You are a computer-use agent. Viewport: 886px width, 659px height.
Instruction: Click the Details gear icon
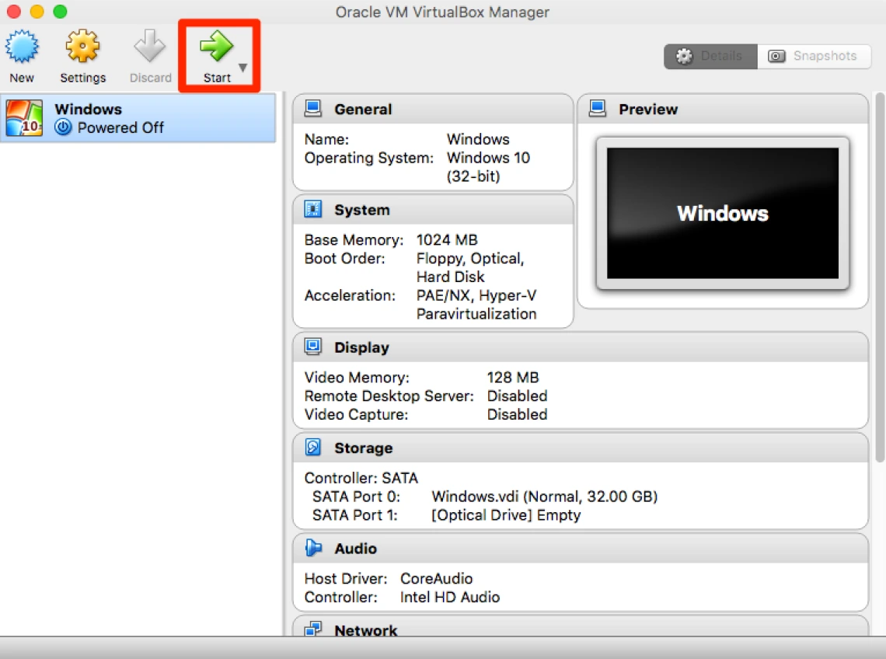(684, 56)
